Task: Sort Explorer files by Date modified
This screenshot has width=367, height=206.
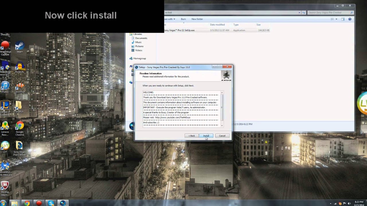Action: click(x=217, y=25)
